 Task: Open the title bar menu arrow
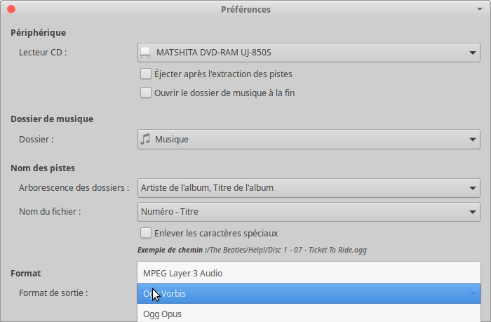479,9
